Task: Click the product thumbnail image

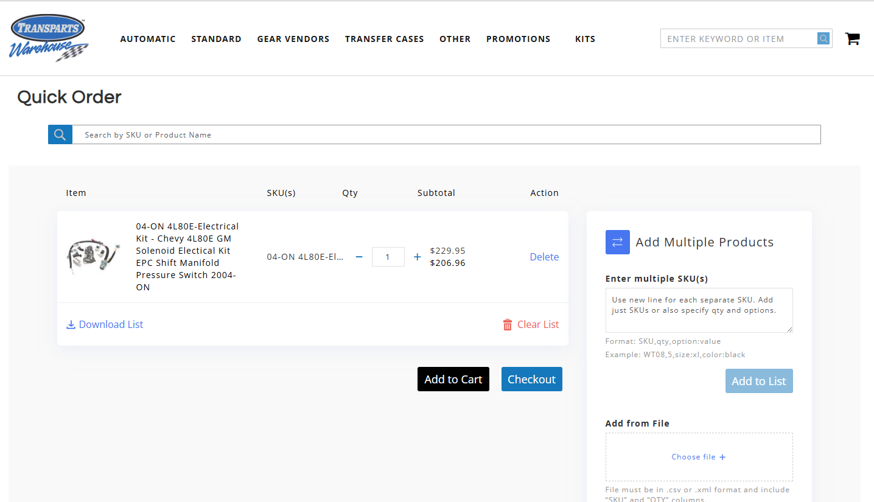Action: click(x=93, y=257)
